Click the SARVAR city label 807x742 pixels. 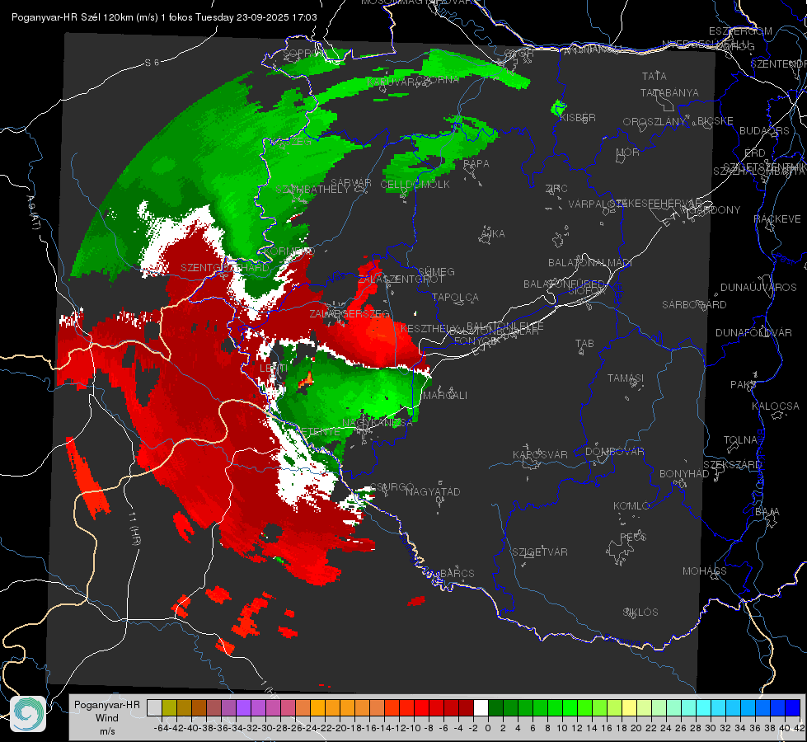(x=350, y=183)
